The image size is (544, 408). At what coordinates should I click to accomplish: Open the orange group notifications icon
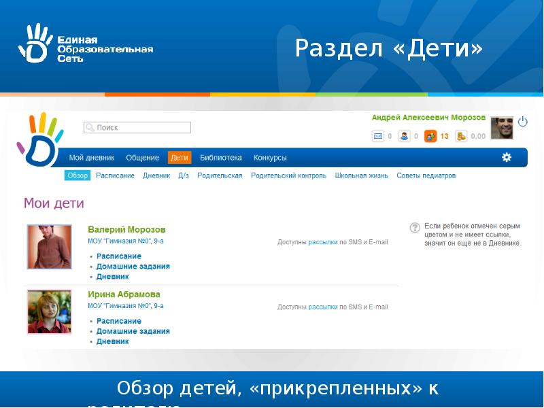pyautogui.click(x=430, y=136)
